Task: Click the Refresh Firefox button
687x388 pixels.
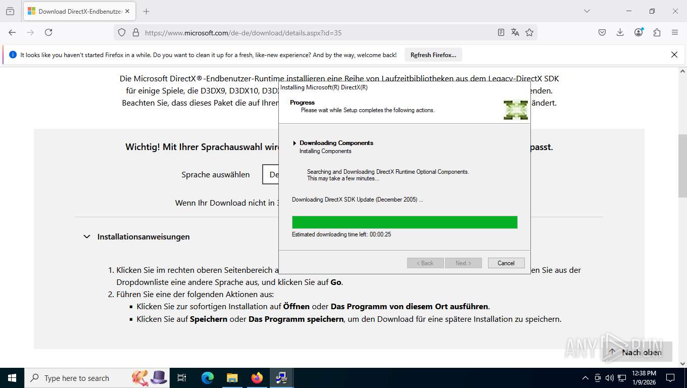Action: tap(433, 55)
